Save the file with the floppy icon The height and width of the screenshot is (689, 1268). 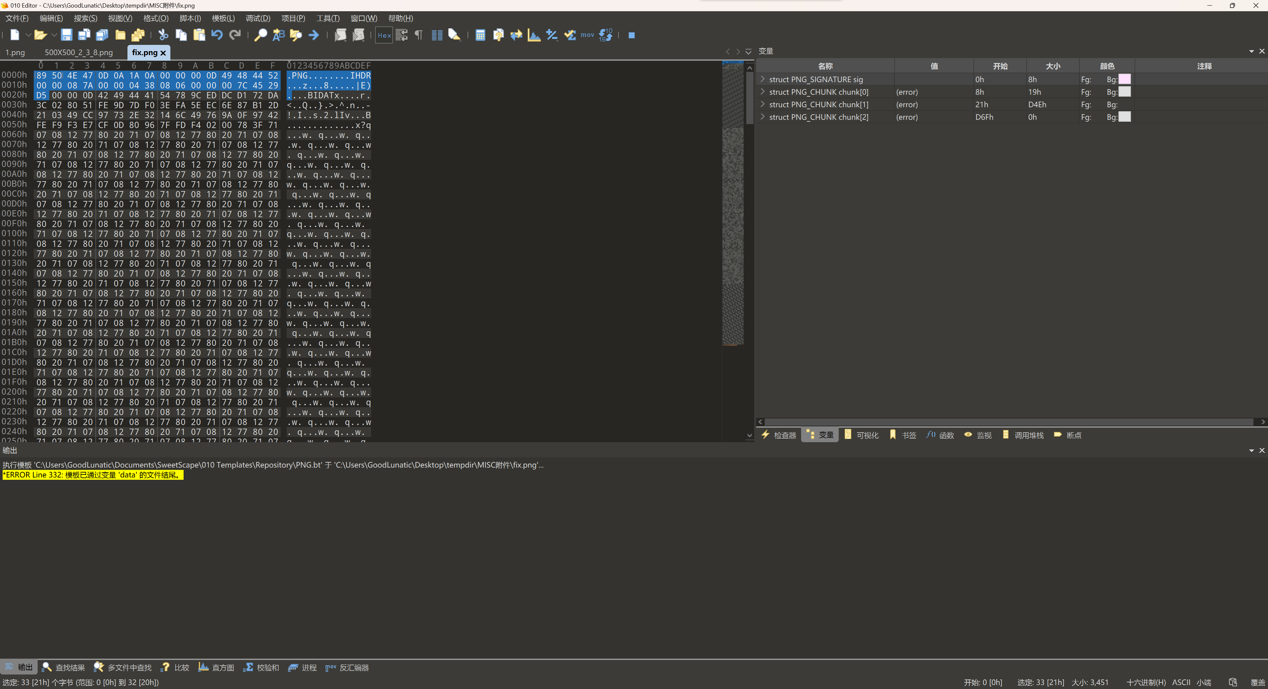(x=66, y=35)
